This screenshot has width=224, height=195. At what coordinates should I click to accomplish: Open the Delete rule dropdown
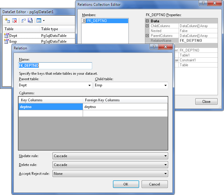click(x=165, y=165)
